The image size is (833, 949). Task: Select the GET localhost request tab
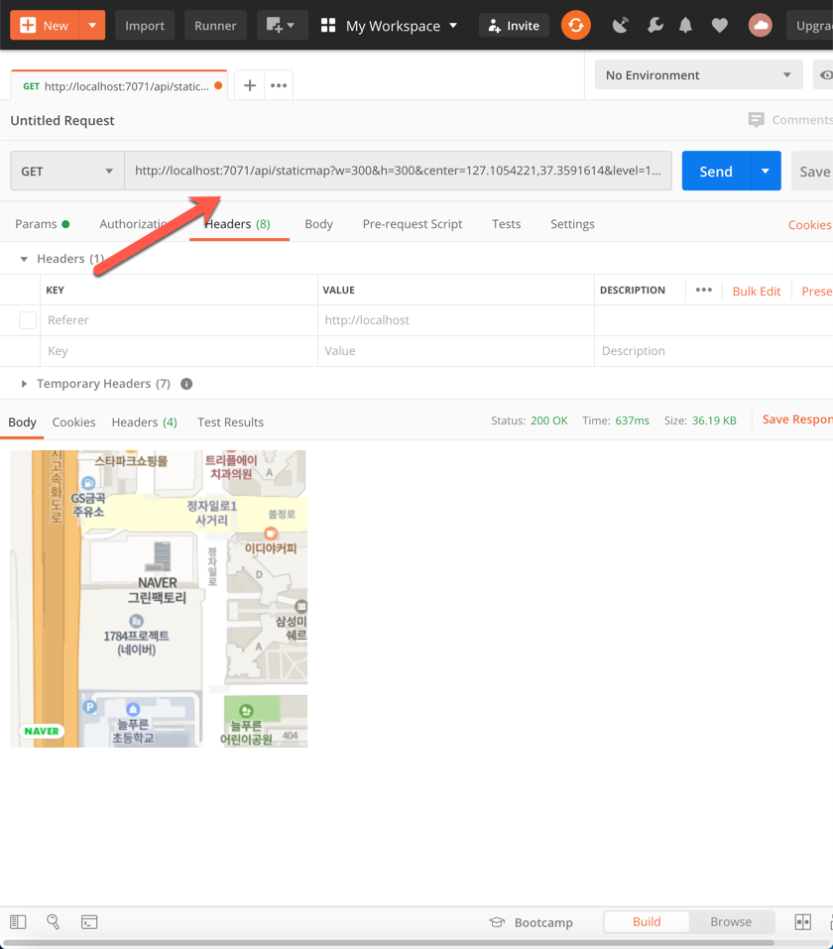tap(119, 86)
